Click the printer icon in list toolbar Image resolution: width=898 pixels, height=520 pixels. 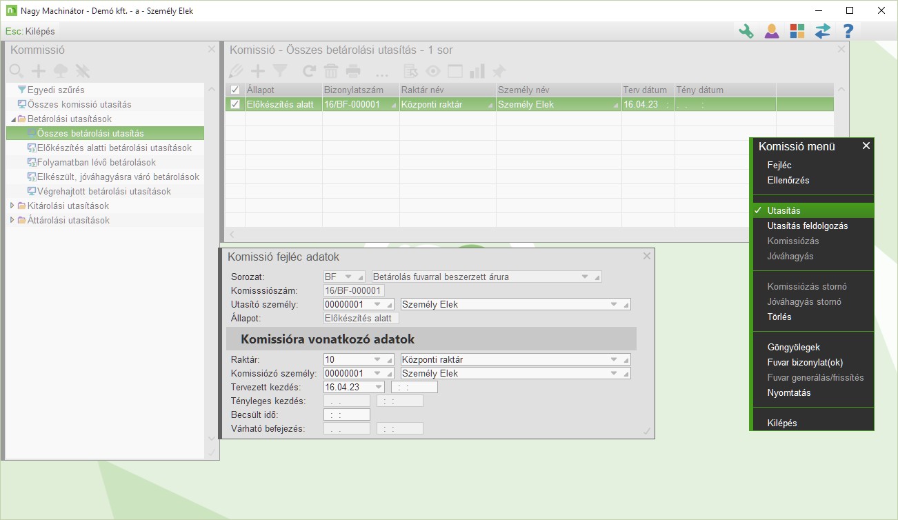click(x=353, y=71)
